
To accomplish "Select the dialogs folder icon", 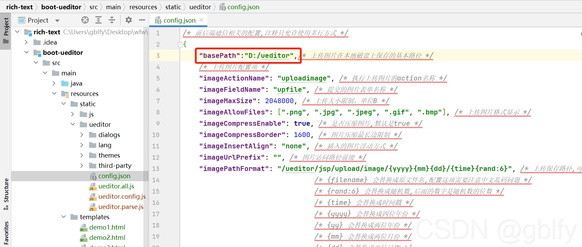I will click(93, 135).
